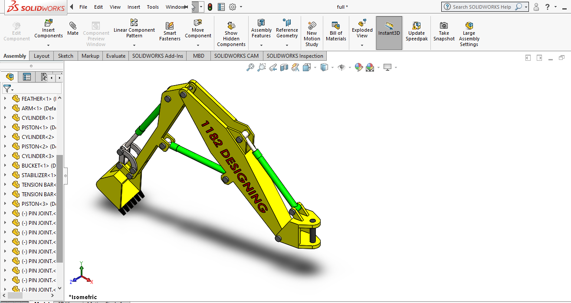Toggle Section View icon

point(284,67)
